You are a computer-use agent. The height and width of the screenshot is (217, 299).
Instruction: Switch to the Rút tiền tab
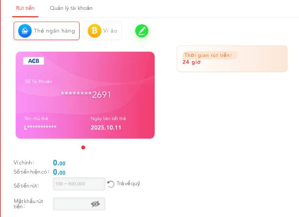pos(25,8)
